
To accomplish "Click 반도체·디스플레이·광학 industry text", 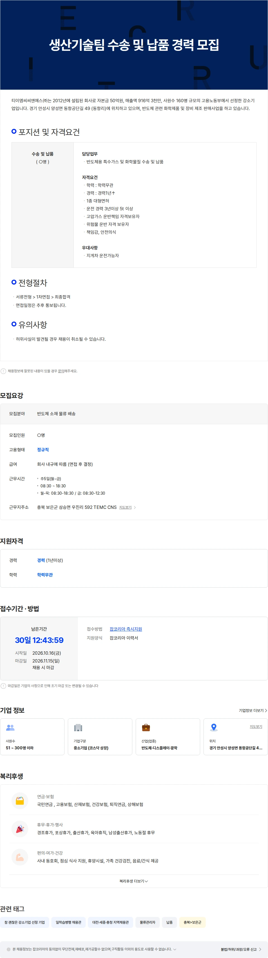I will 159,748.
